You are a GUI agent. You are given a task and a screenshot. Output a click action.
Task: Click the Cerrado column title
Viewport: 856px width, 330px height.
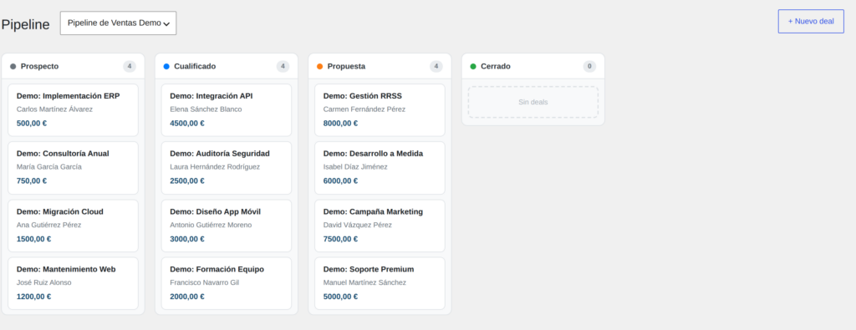496,67
